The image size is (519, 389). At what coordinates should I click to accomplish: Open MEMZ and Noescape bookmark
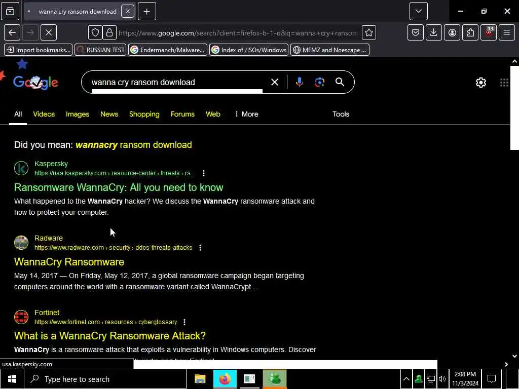330,50
